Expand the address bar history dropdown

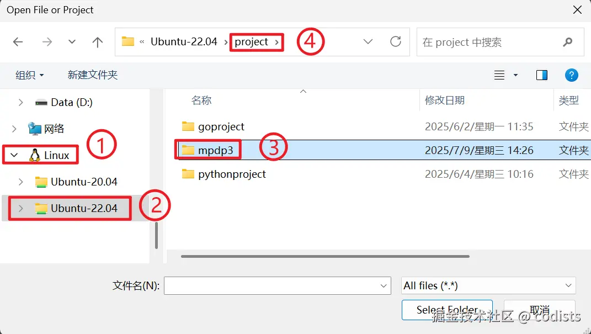point(368,42)
